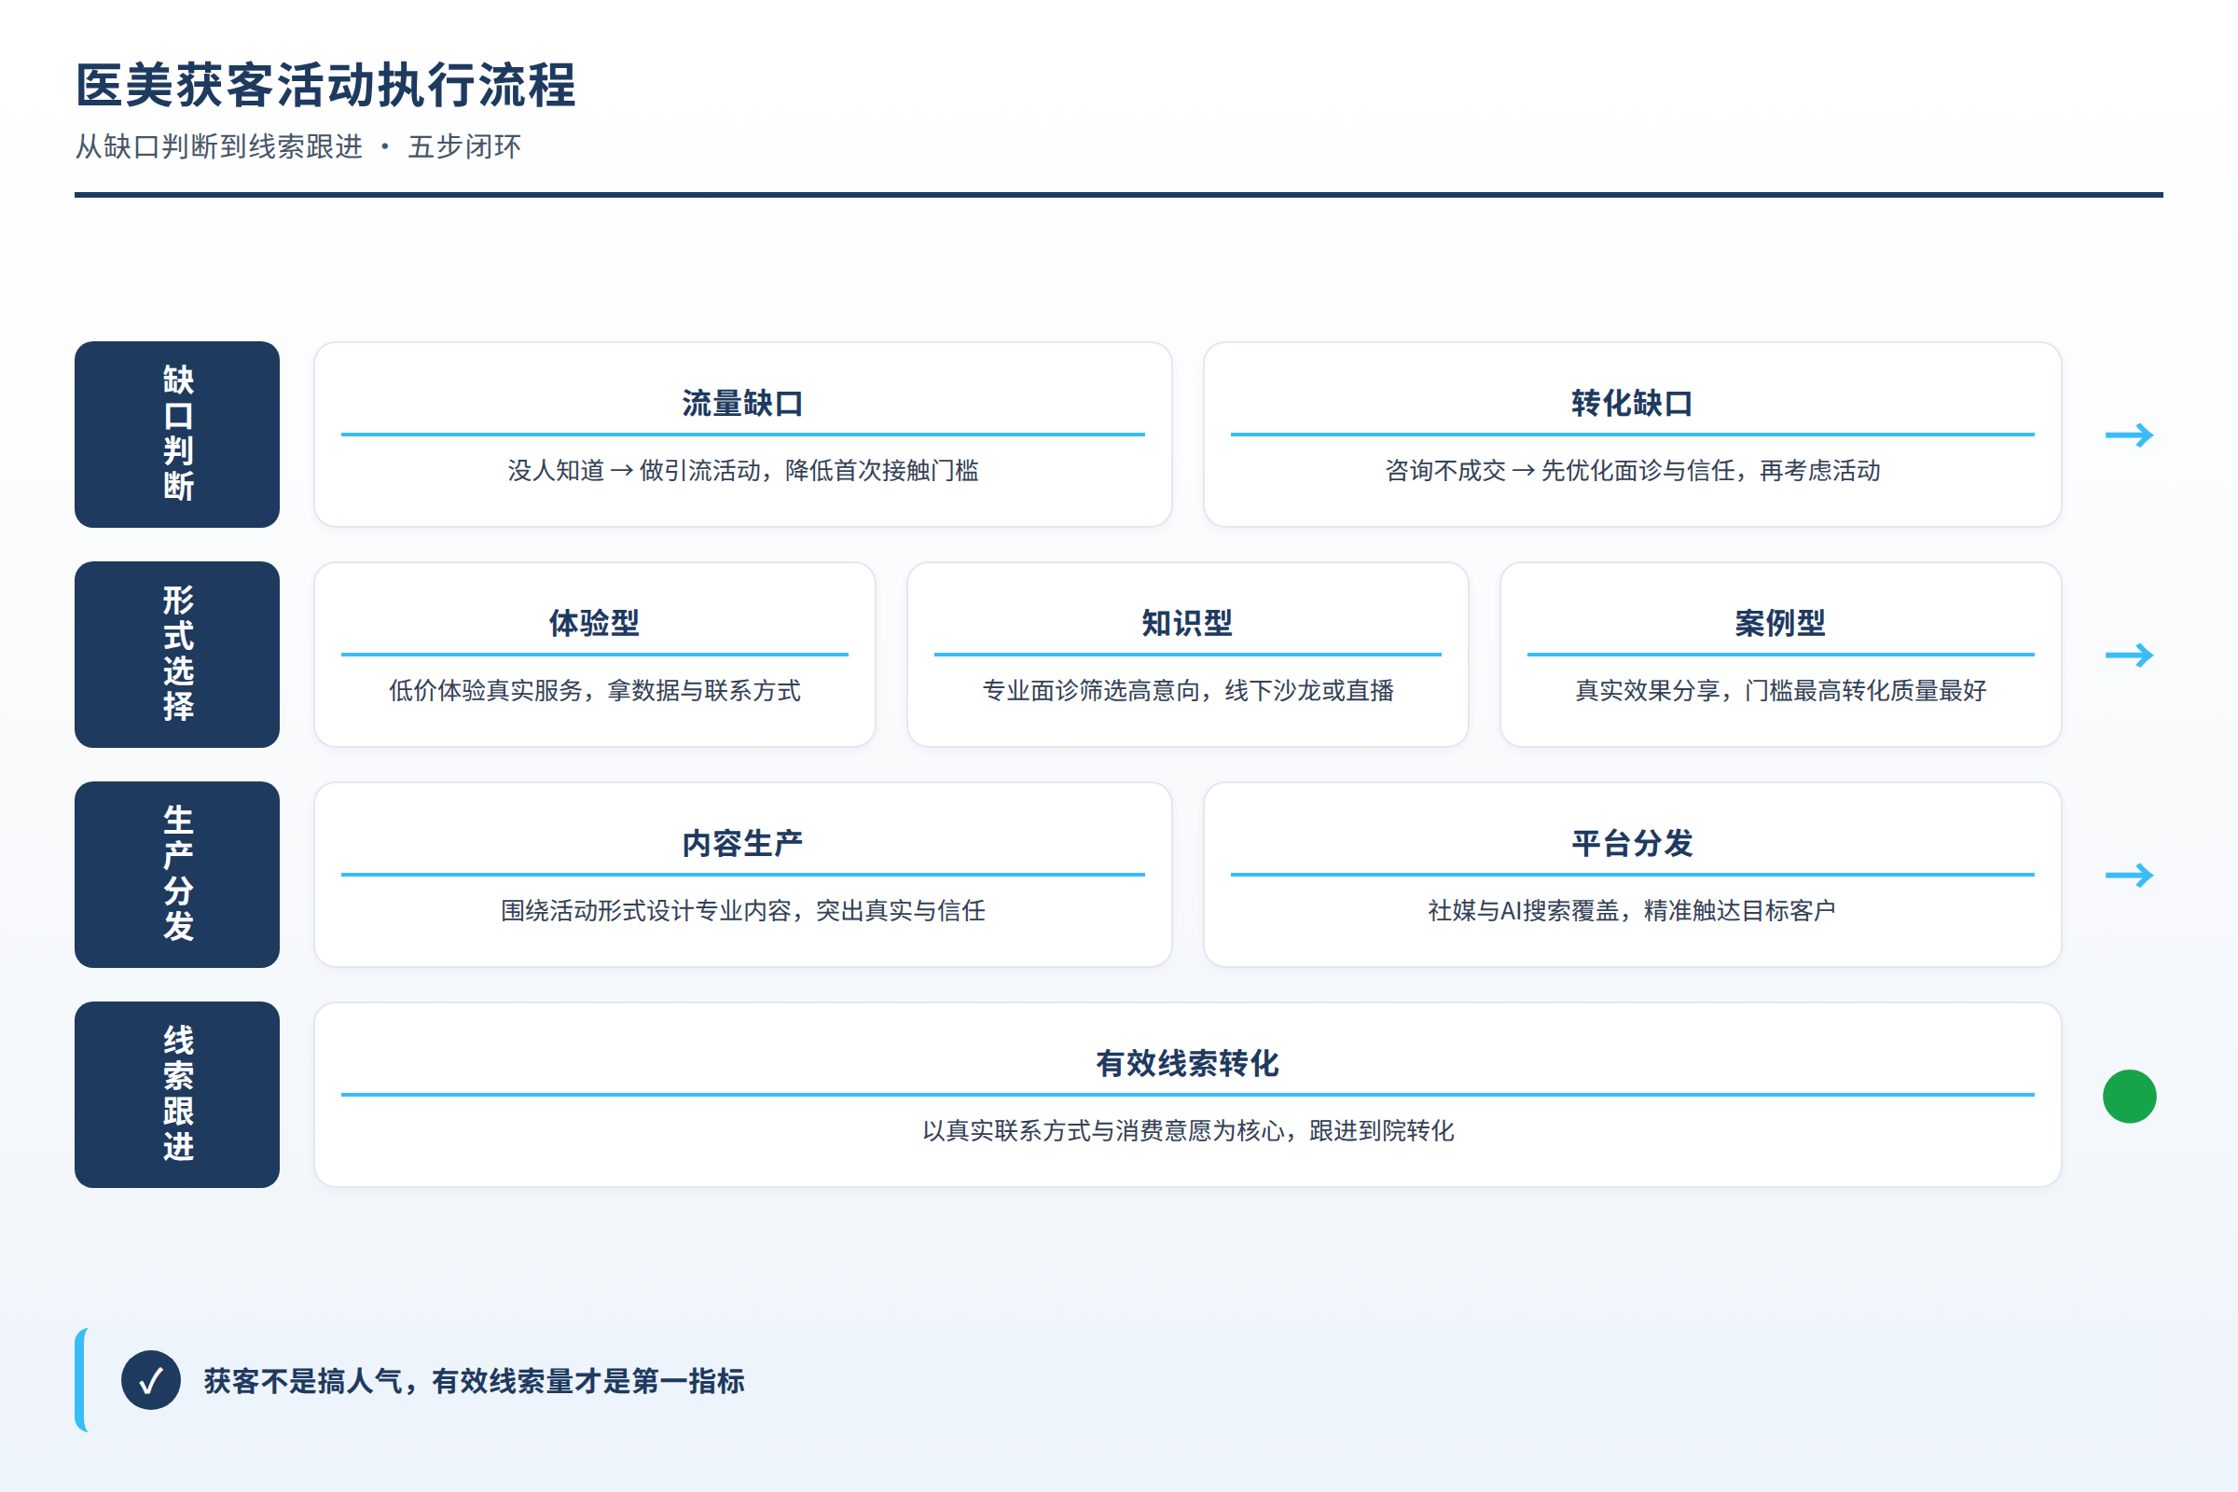Click the text 低价体验真实服务，拿数据与联系方式
Viewport: 2238px width, 1492px height.
(x=595, y=691)
